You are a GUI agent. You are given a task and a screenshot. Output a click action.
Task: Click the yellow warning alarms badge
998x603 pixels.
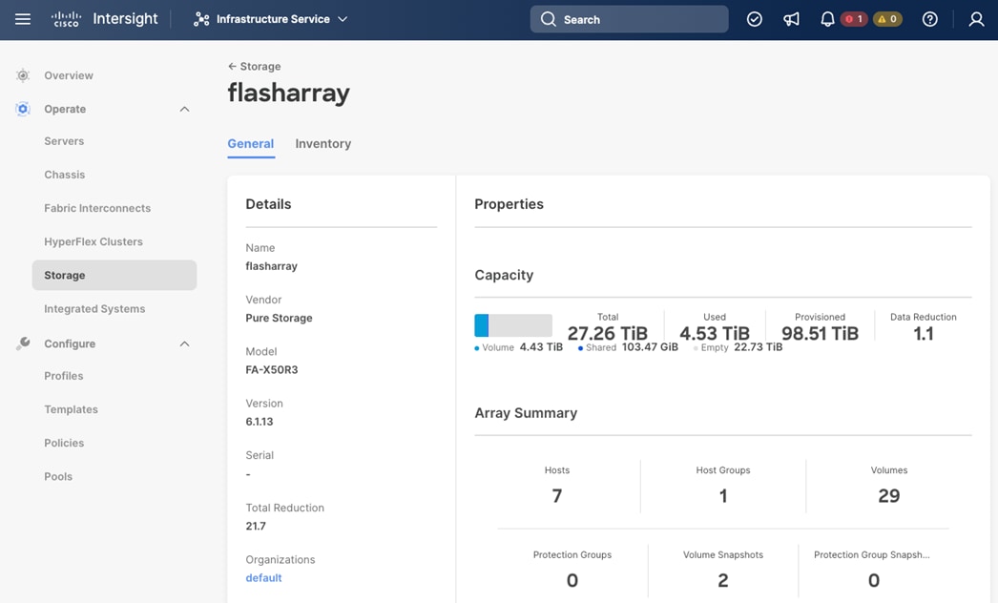tap(887, 19)
